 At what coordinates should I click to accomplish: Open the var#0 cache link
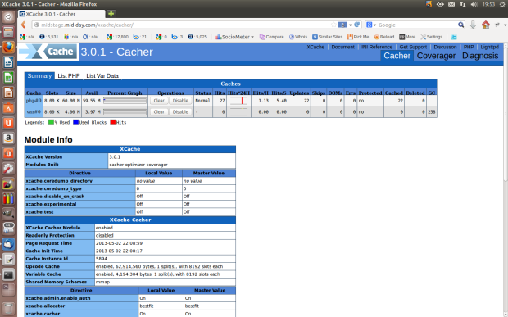coord(34,111)
